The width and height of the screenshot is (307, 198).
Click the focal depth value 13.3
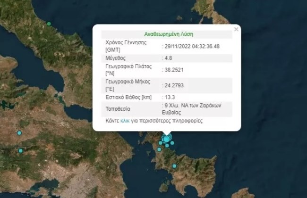[168, 97]
